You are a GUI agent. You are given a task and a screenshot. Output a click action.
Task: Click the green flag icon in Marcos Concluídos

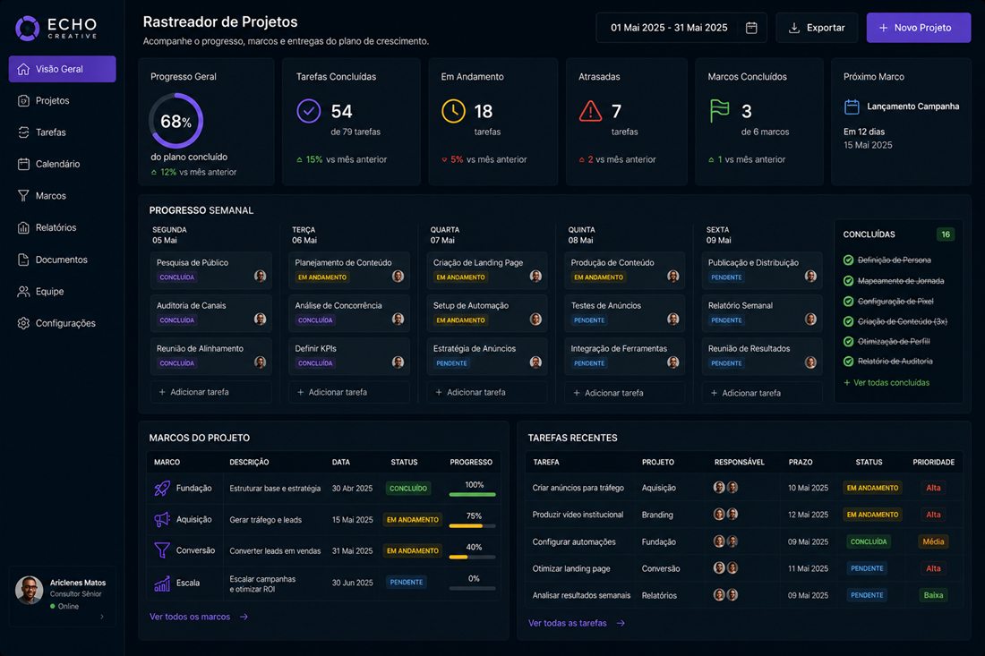point(719,111)
